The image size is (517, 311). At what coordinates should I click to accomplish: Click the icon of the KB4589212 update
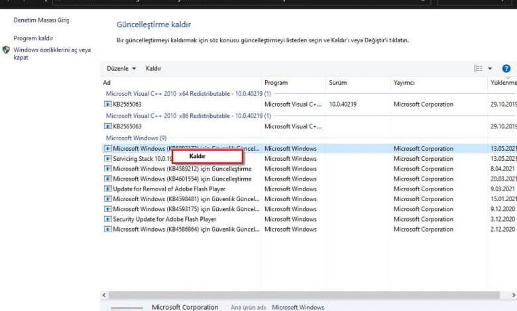(x=107, y=169)
